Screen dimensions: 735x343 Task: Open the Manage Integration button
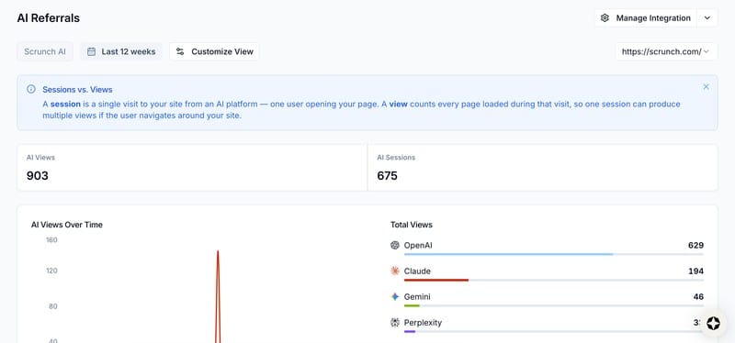[x=646, y=18]
